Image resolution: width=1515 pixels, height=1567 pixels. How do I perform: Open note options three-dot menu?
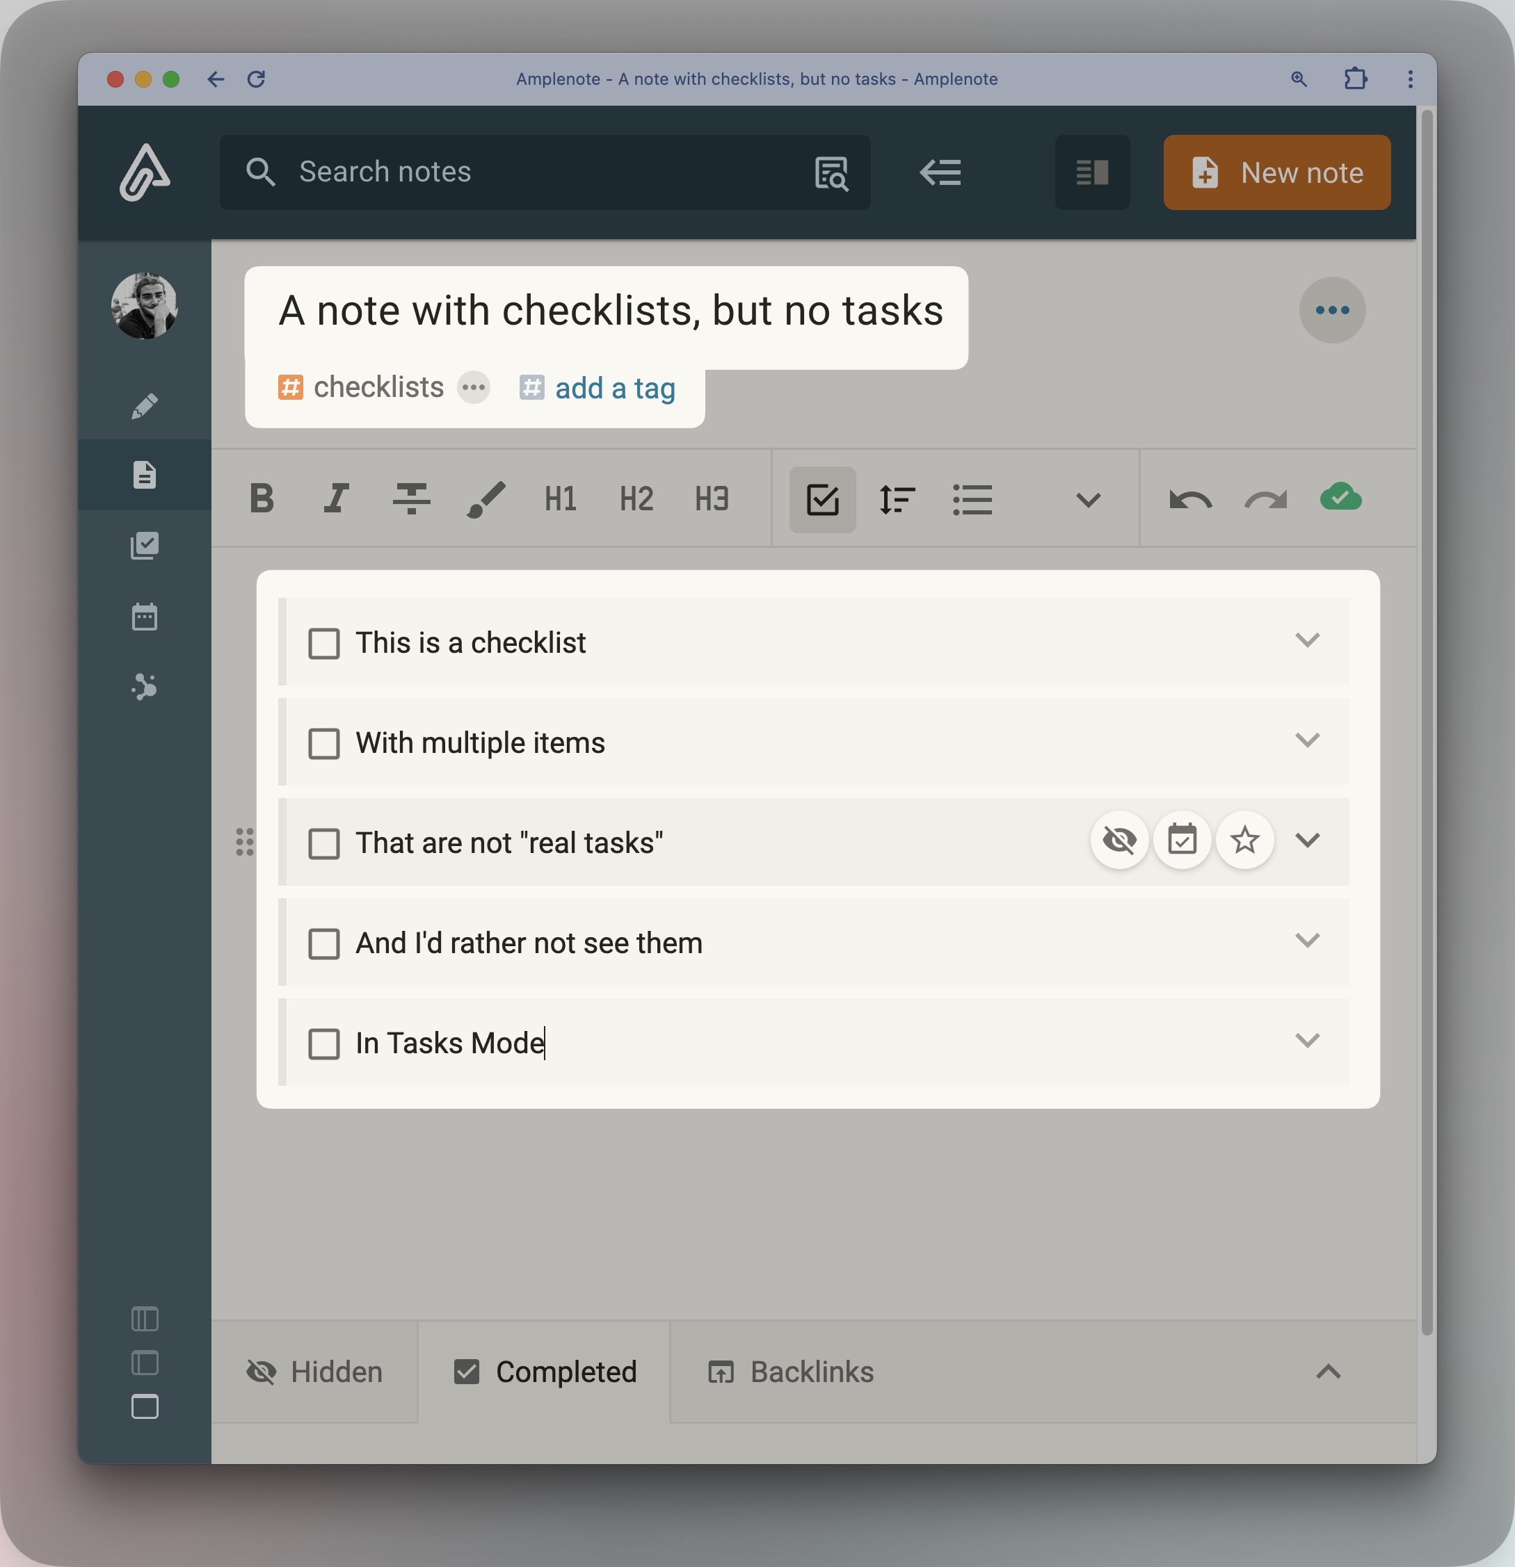point(1332,310)
